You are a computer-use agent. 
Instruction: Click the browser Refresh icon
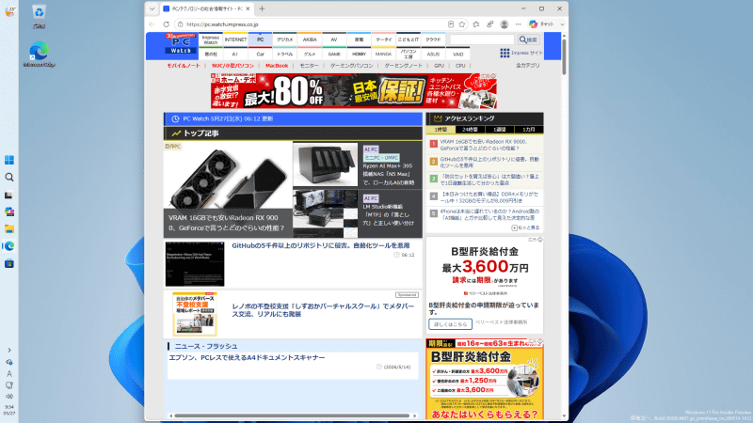167,24
